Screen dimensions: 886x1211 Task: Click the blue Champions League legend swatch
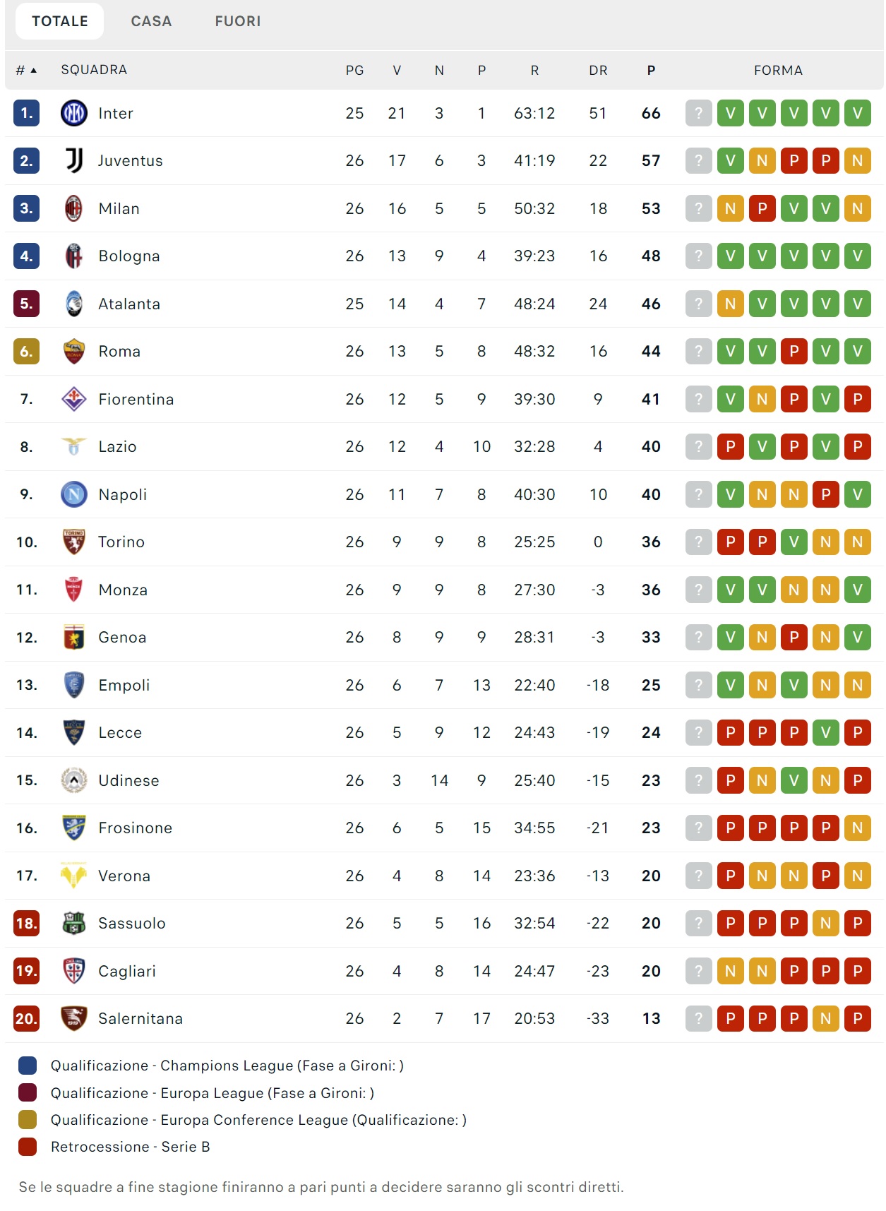28,1066
